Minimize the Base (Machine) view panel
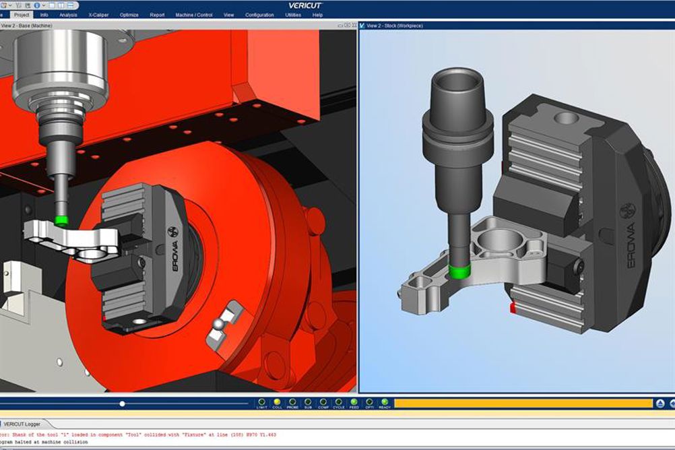The width and height of the screenshot is (675, 450). (x=340, y=26)
